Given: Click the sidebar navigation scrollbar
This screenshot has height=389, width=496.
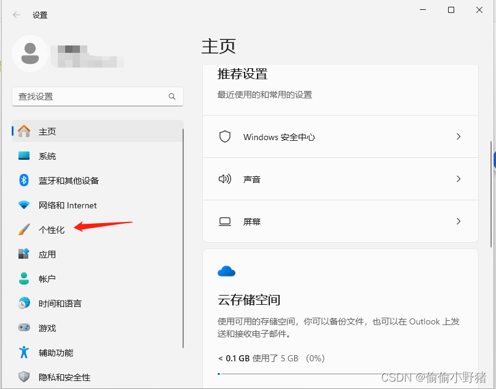Looking at the screenshot, I should pos(183,238).
